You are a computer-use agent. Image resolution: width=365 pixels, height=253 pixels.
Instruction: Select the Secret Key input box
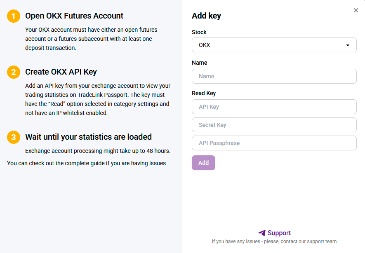(x=274, y=125)
